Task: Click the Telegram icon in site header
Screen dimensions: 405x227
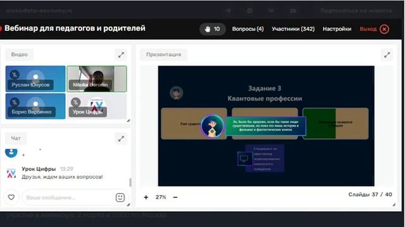Action: pyautogui.click(x=228, y=11)
